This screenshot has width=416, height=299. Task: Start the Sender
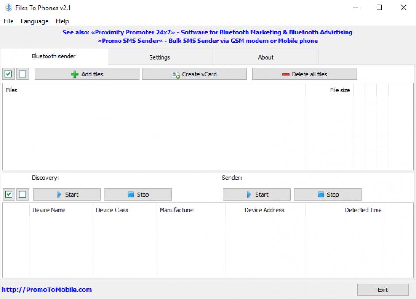point(257,194)
